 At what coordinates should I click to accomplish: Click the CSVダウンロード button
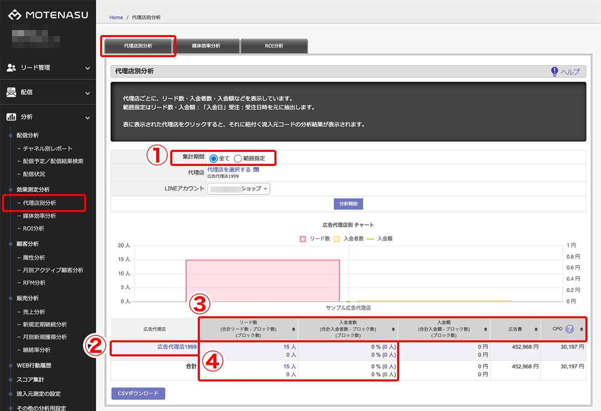[x=138, y=393]
